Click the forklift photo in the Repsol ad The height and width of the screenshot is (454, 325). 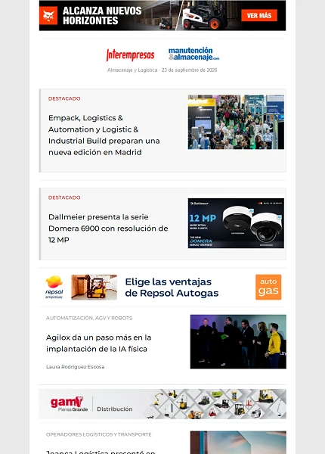coord(94,288)
